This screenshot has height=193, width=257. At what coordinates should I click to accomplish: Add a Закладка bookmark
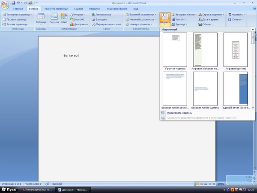point(99,20)
